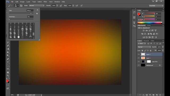The width and height of the screenshot is (170, 96).
Task: Open the Flow slider arrow
Action: pyautogui.click(x=73, y=6)
